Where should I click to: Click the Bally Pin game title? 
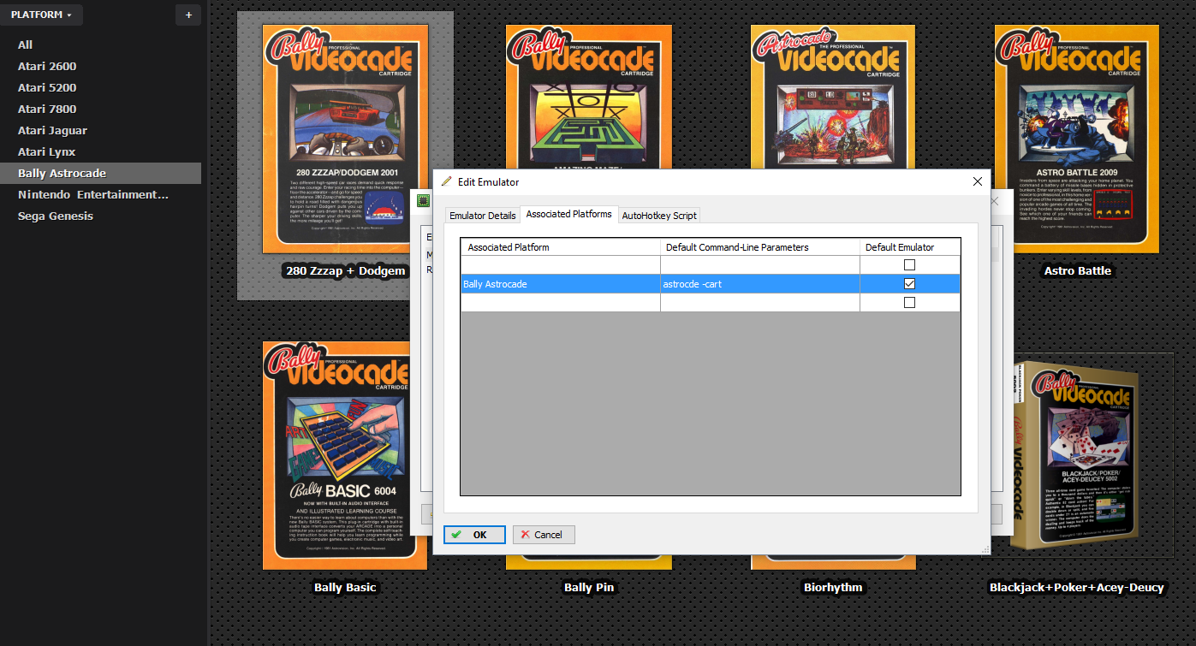(589, 587)
